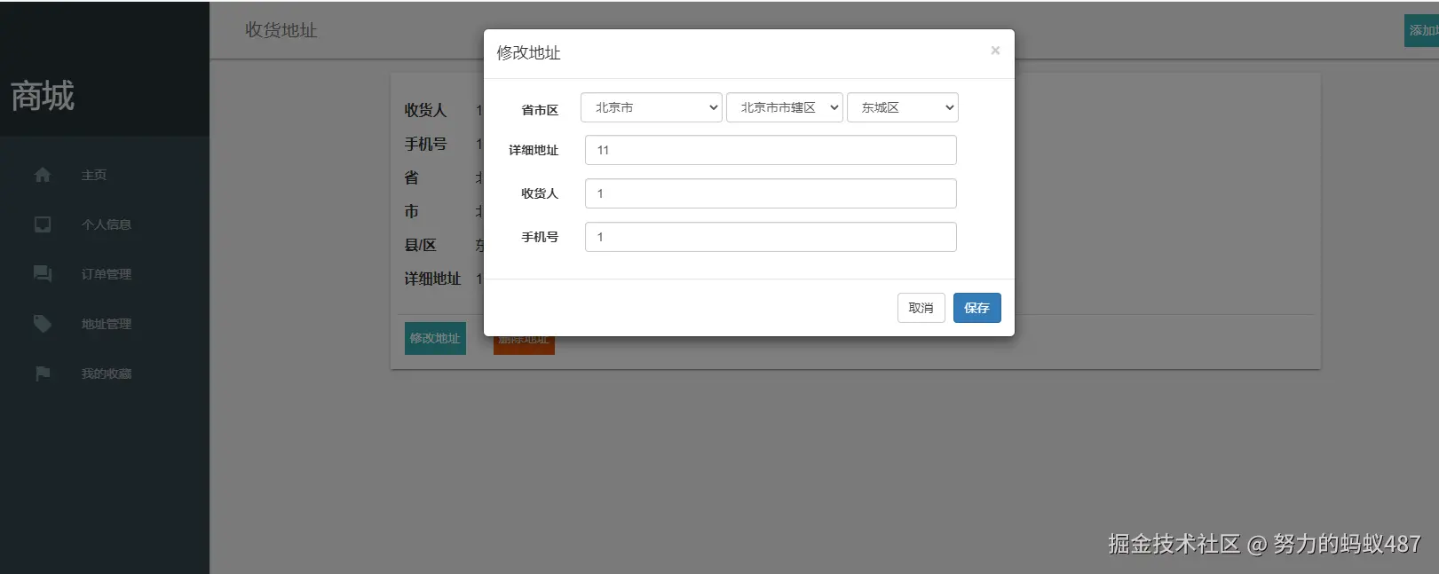Open the 北京市 province dropdown
Viewport: 1439px width, 574px height.
(652, 107)
